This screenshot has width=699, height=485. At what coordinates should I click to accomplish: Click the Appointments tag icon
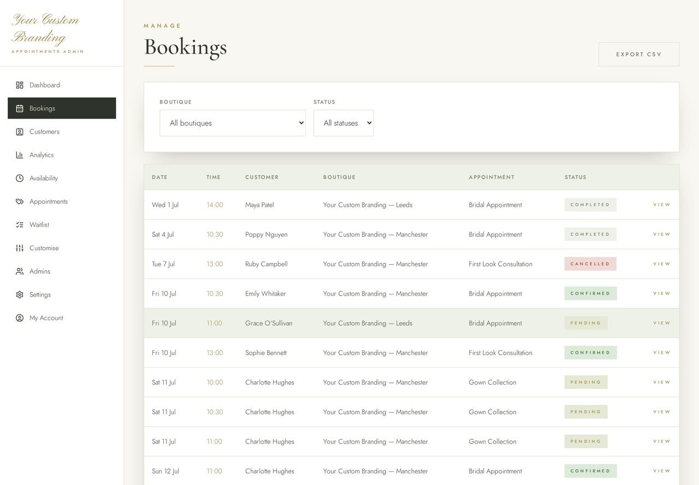[20, 202]
